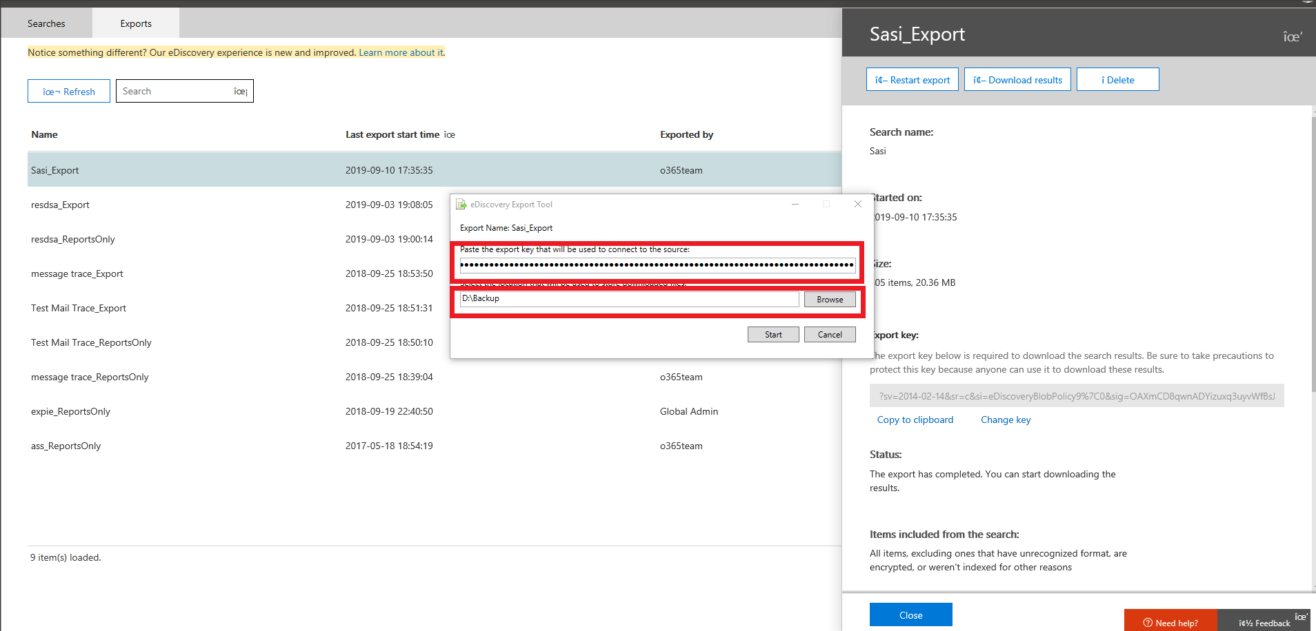Close the Sasi_Export panel with top-right icon

tap(1293, 37)
